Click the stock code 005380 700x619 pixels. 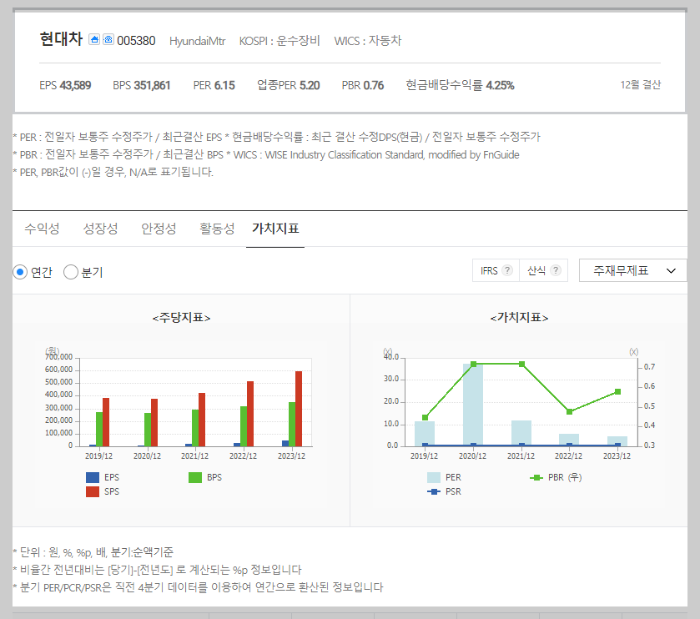click(136, 41)
